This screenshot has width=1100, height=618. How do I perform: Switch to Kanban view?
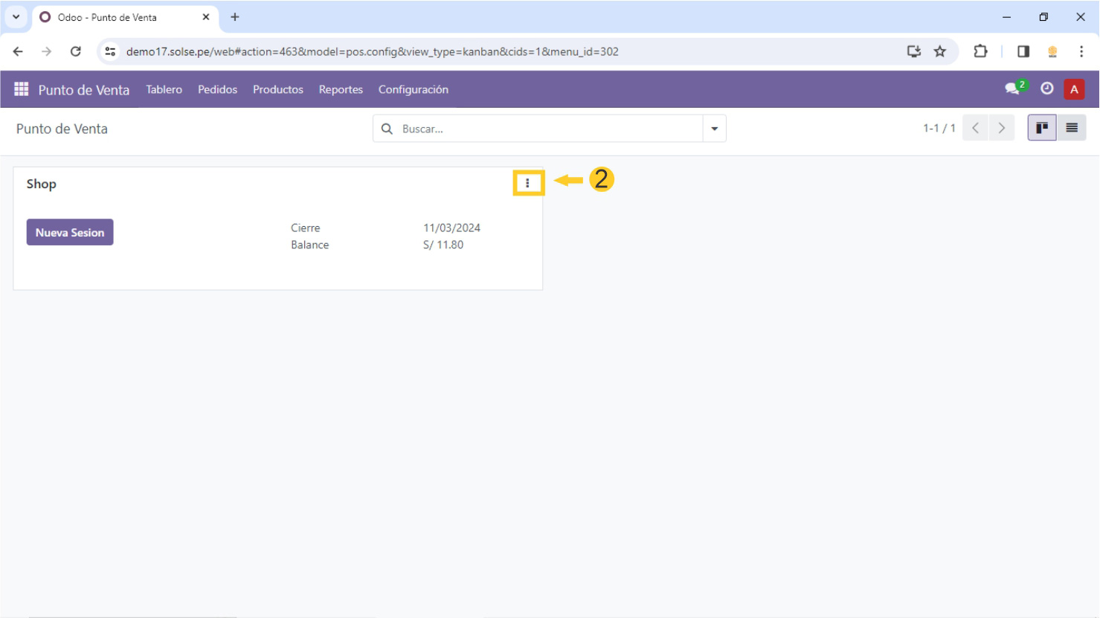coord(1041,128)
